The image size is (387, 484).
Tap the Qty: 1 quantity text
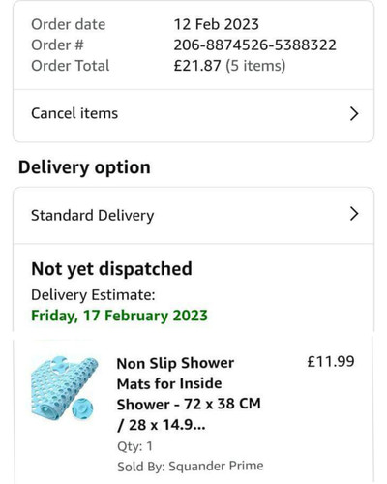(134, 446)
